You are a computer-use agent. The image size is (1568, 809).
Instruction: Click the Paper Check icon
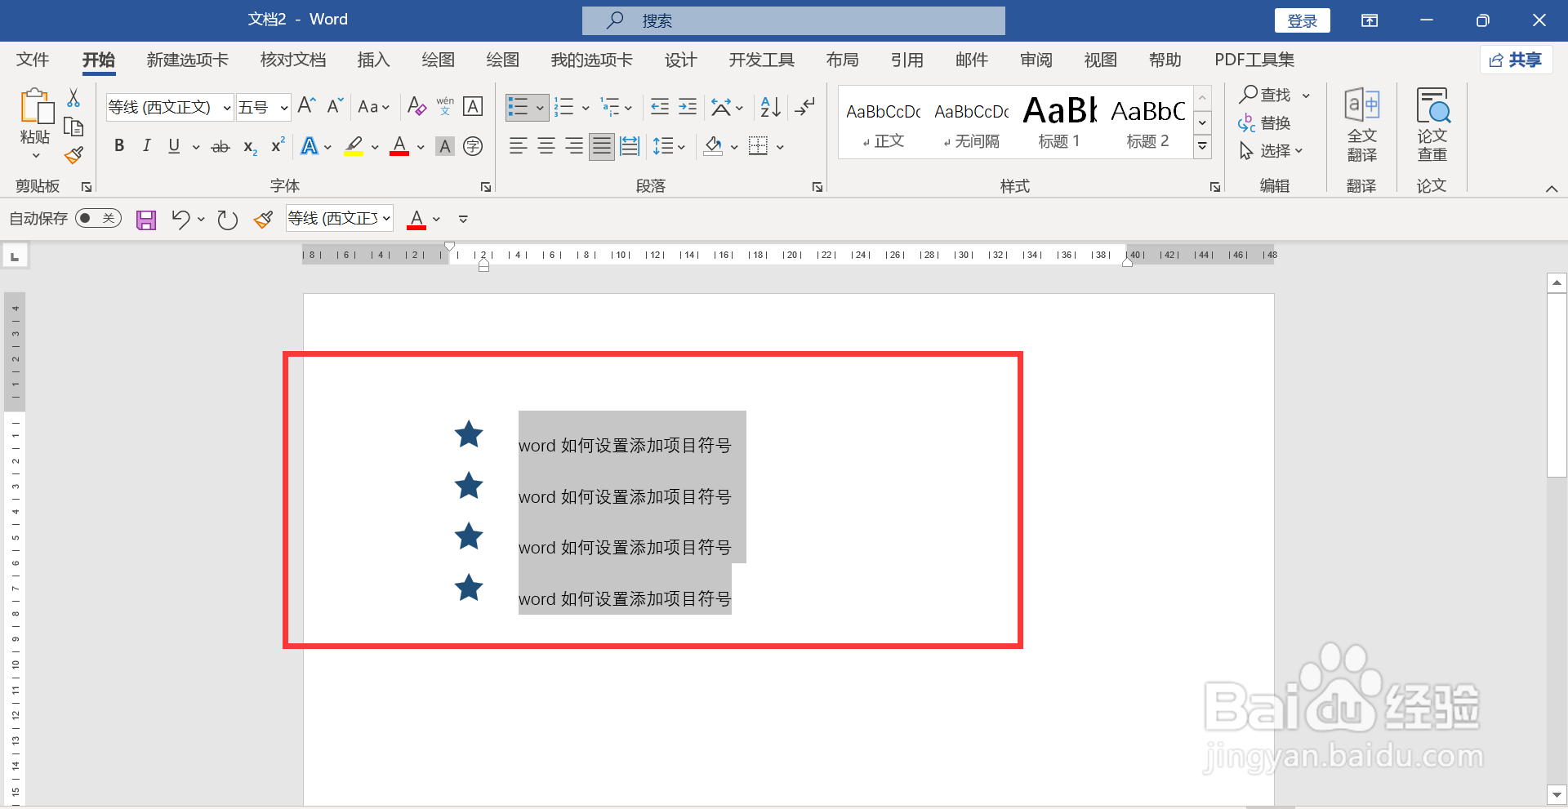click(1432, 125)
